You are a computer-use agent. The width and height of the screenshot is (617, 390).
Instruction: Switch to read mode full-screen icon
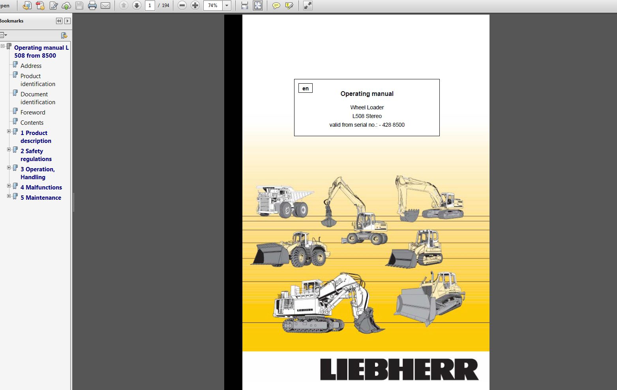tap(308, 6)
